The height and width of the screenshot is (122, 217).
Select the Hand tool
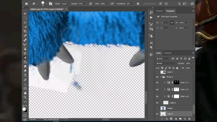pyautogui.click(x=25, y=93)
